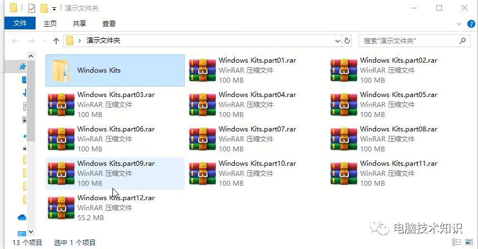Select Windows Kits.part10.rar WinRAR icon
Viewport: 478px width, 249px height.
(x=203, y=174)
